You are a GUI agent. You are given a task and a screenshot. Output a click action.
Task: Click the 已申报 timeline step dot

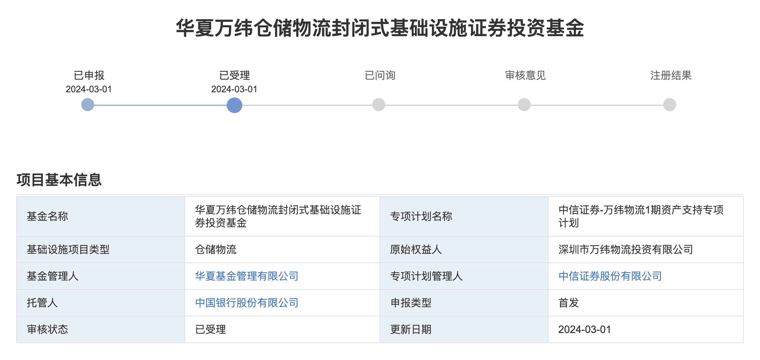(88, 105)
